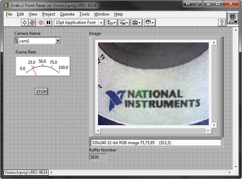
Task: Click the National Instruments camera image
Action: pyautogui.click(x=153, y=84)
